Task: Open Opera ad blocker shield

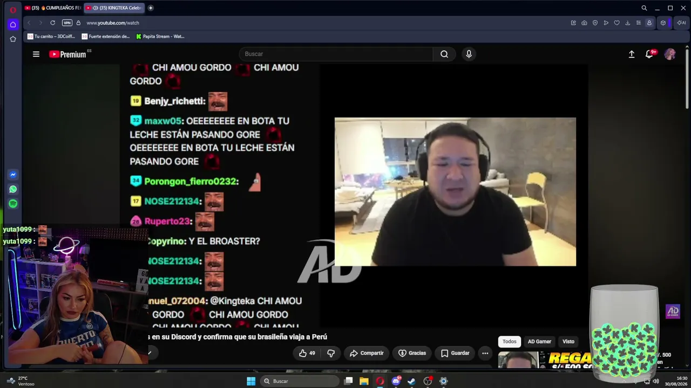Action: click(x=595, y=23)
